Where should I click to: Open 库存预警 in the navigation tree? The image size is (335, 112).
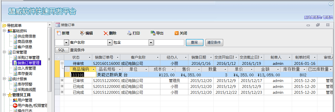tap(25, 84)
